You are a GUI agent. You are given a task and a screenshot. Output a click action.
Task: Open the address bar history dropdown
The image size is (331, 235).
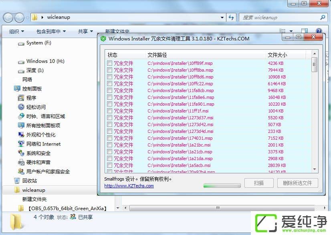point(222,17)
